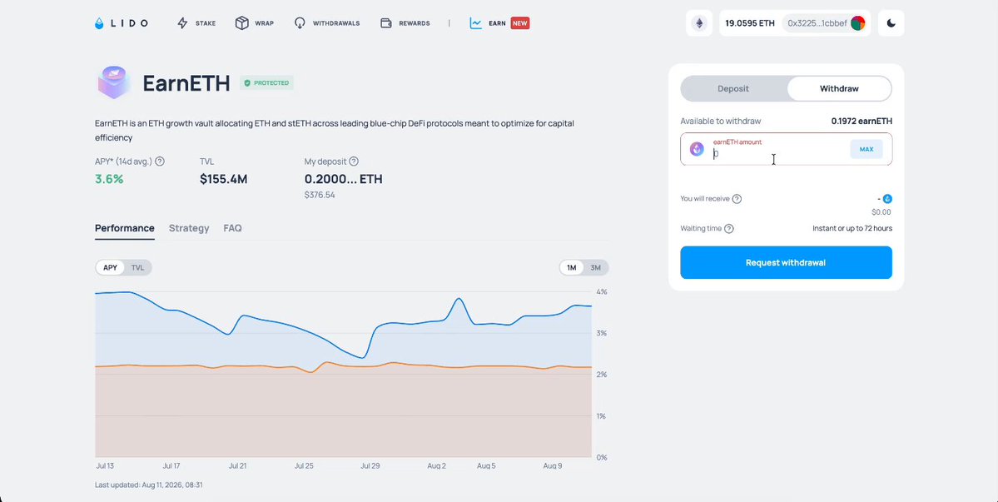998x502 pixels.
Task: Click the Lido logo
Action: (x=122, y=23)
